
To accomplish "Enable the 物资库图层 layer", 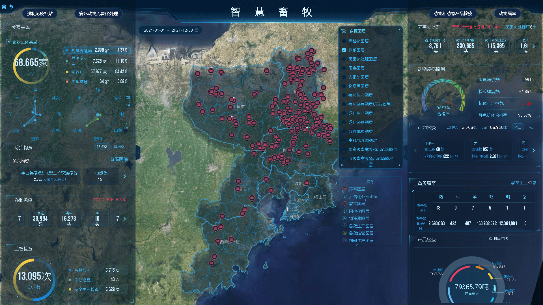I will pyautogui.click(x=344, y=86).
